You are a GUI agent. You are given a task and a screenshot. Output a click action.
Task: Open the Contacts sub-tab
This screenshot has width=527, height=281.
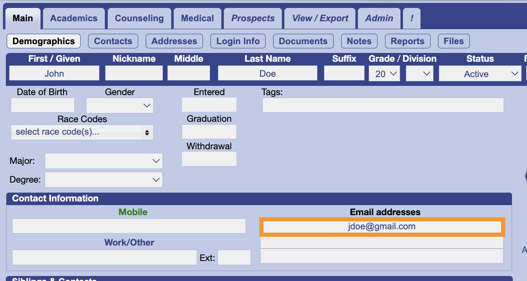(113, 41)
